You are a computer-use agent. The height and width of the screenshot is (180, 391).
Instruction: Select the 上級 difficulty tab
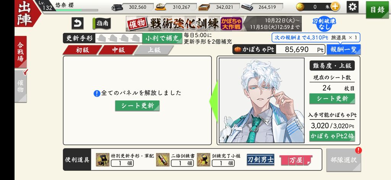tap(154, 50)
